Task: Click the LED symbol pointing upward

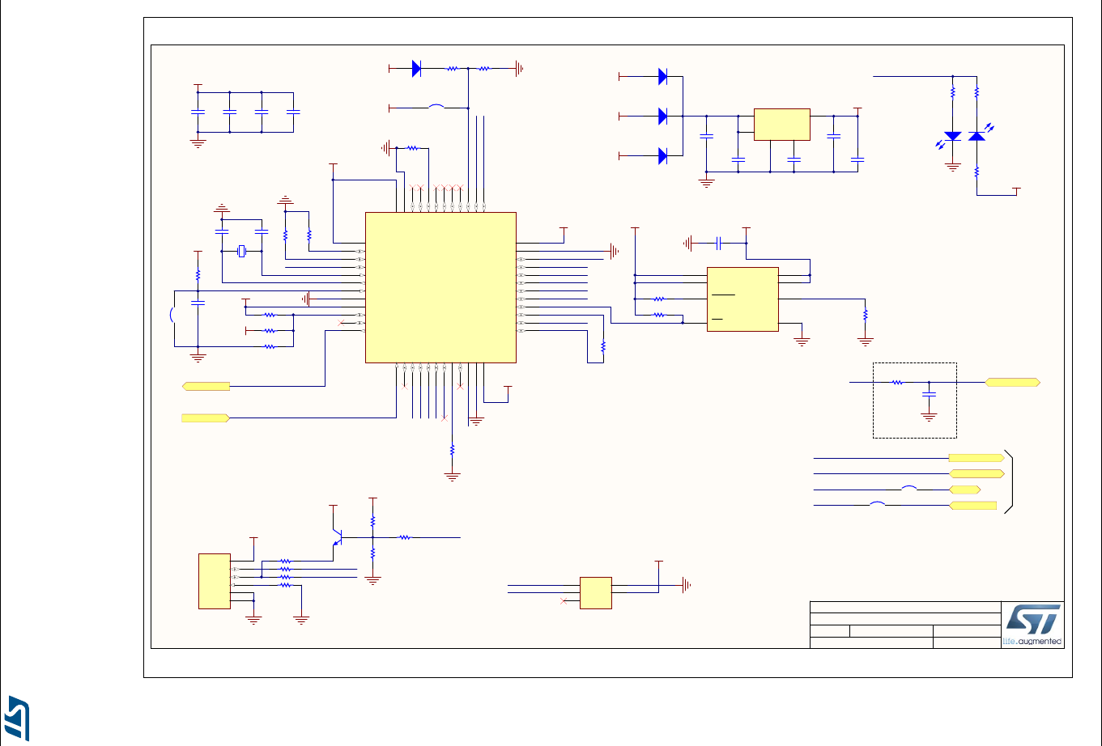Action: point(977,136)
